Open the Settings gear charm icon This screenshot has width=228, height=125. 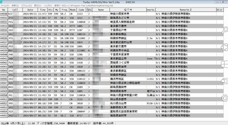225,98
